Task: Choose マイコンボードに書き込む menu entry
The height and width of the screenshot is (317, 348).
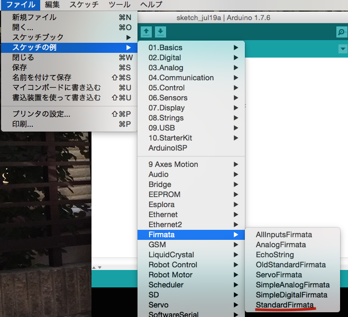Action: tap(69, 88)
